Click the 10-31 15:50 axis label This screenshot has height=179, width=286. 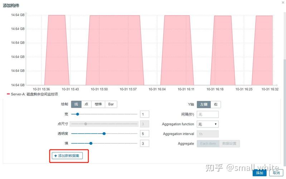99,89
